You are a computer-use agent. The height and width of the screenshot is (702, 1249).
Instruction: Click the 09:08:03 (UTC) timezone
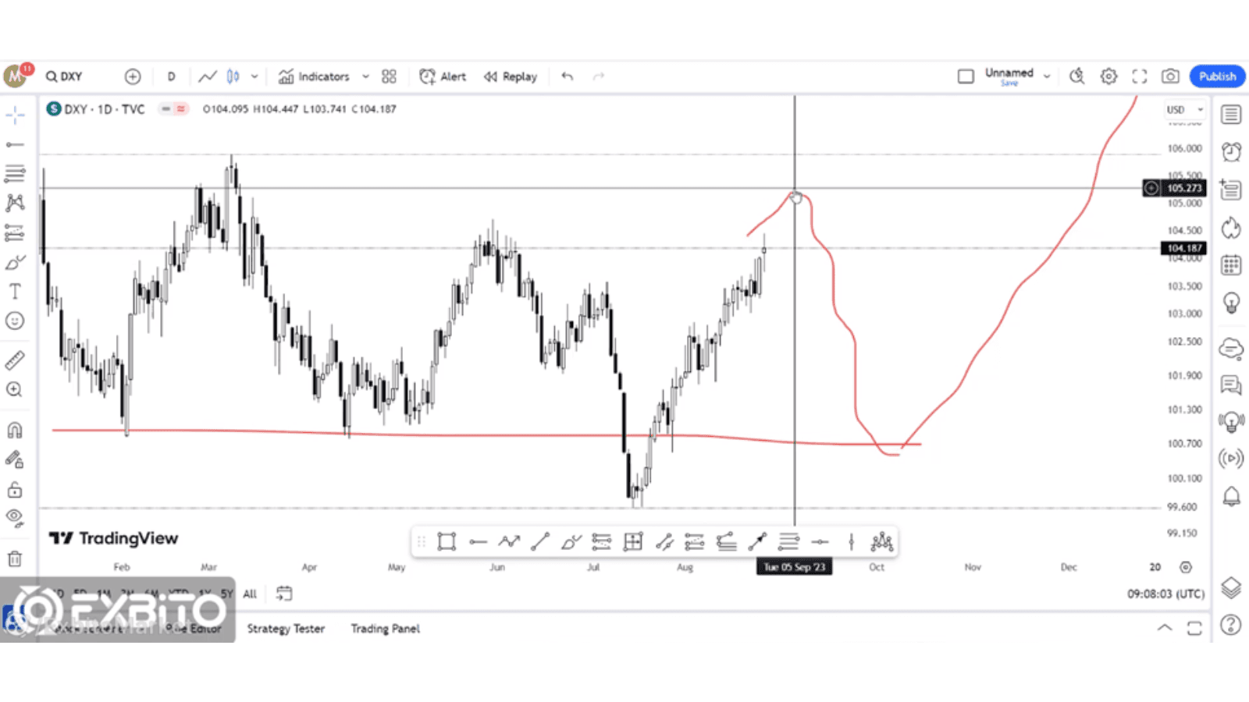click(1165, 594)
